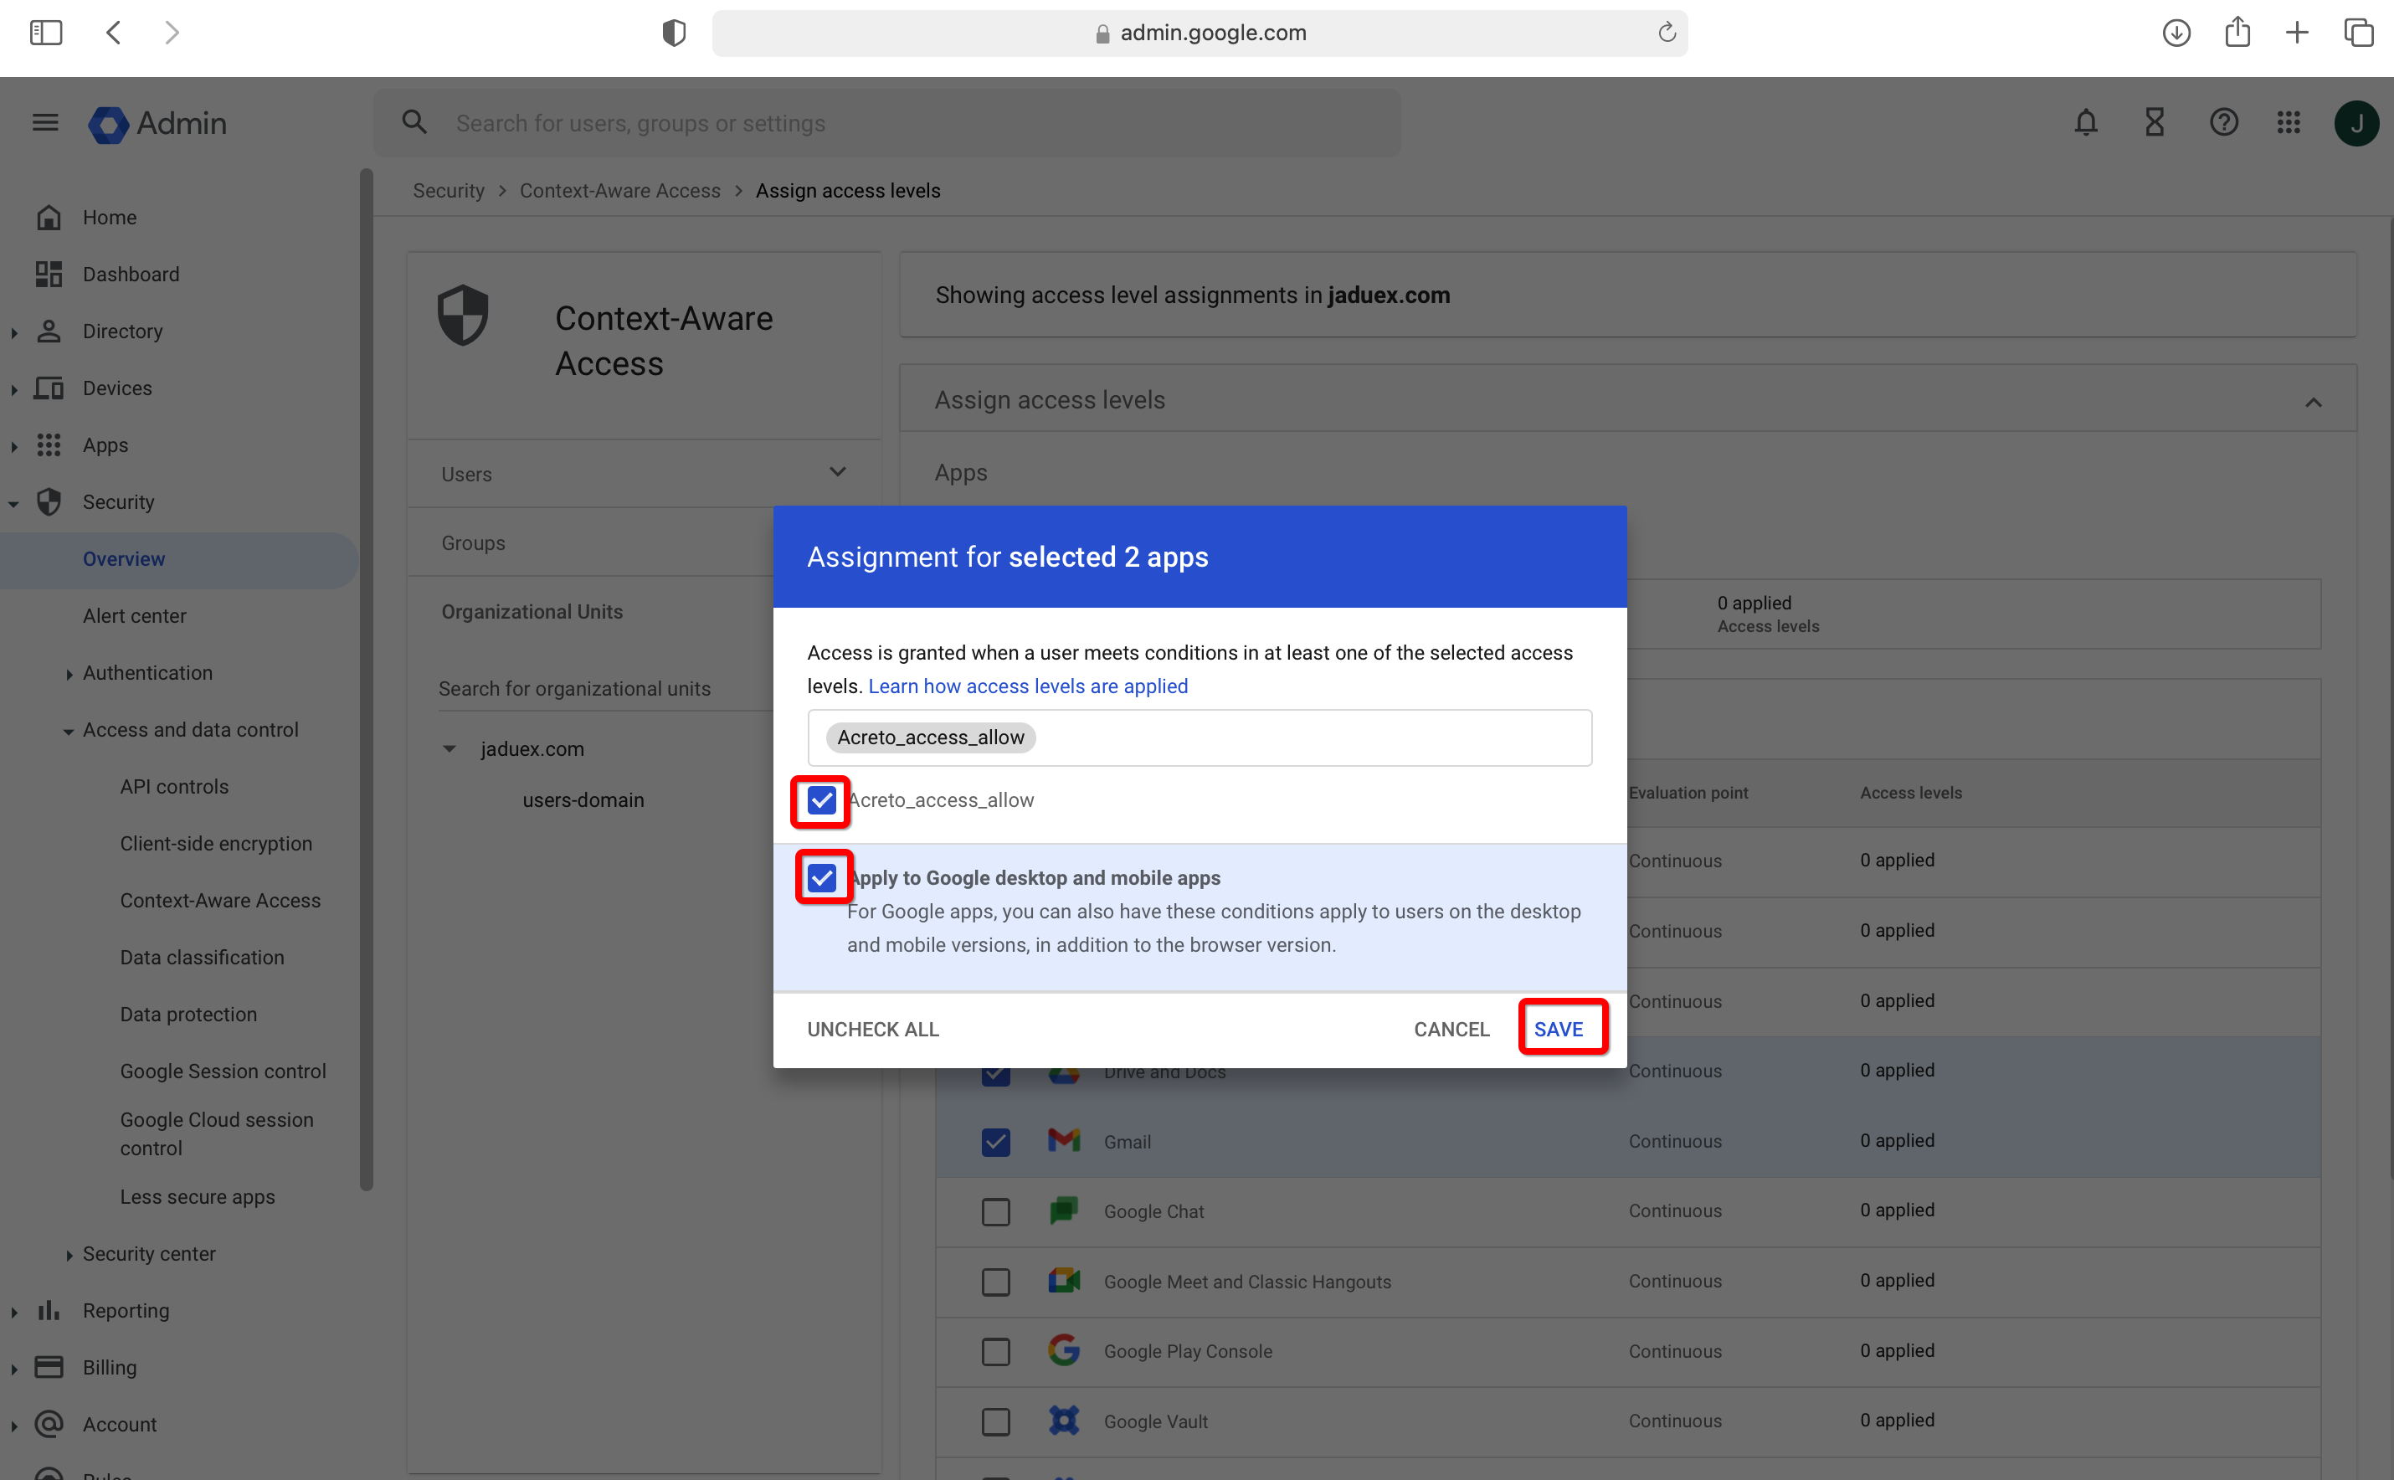Image resolution: width=2394 pixels, height=1480 pixels.
Task: Click the Dashboard sidebar icon
Action: point(49,274)
